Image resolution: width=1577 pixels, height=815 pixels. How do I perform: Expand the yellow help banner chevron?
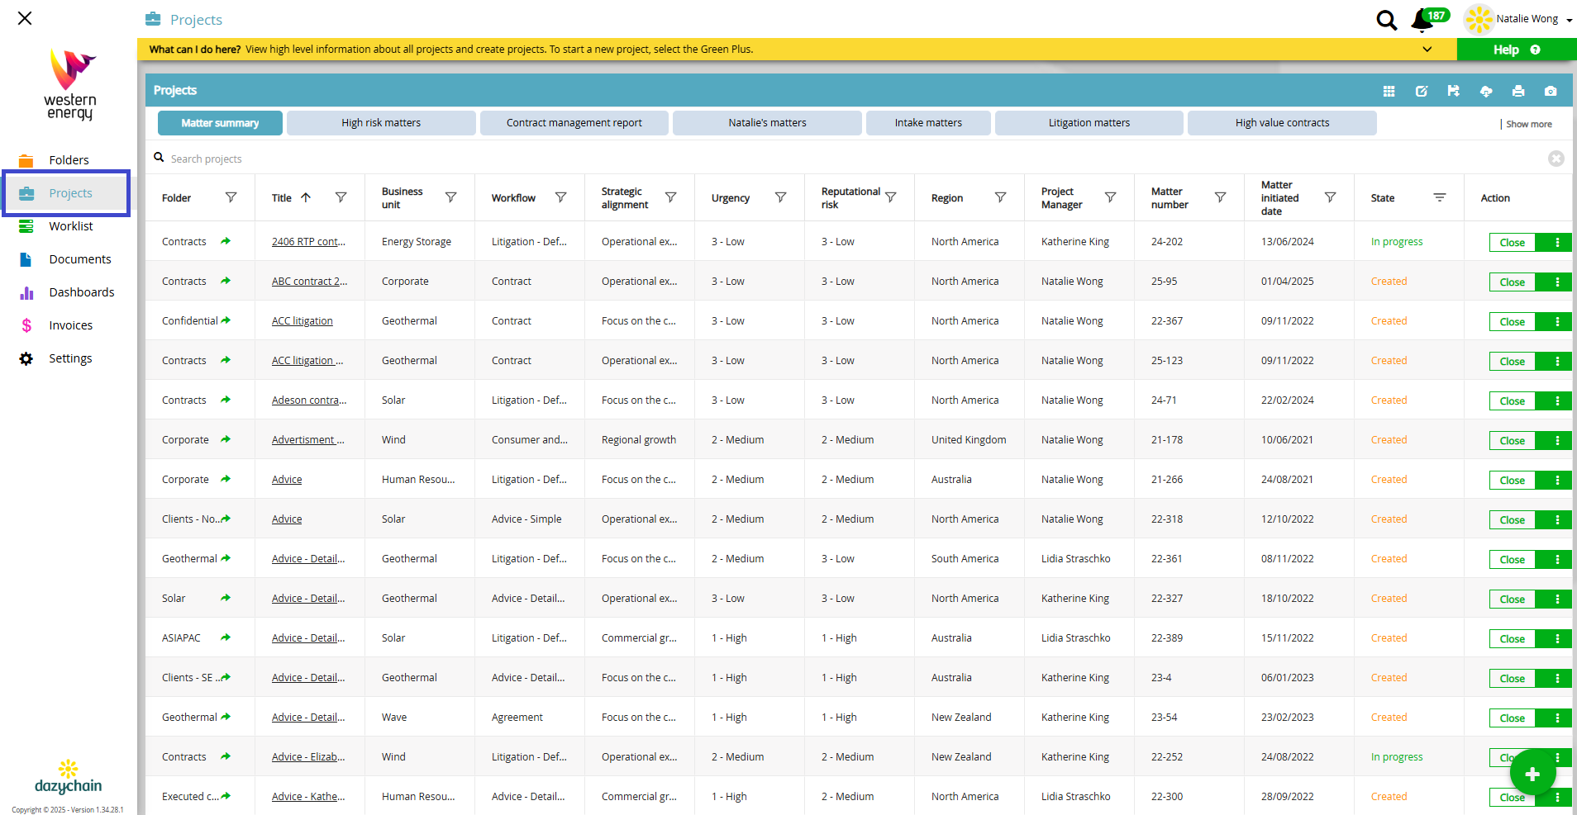pos(1427,50)
